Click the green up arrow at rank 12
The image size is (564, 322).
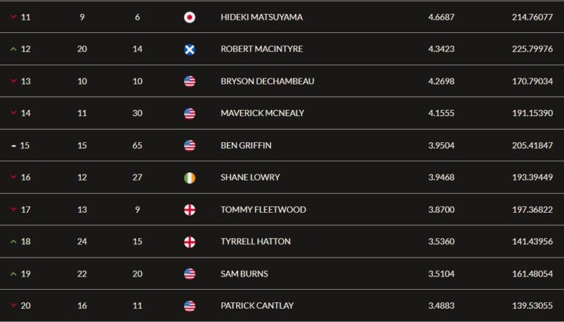click(x=14, y=49)
